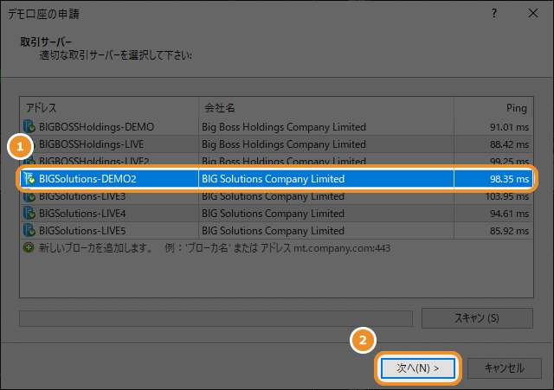
Task: Click the 98.35 ms ping value
Action: point(509,179)
